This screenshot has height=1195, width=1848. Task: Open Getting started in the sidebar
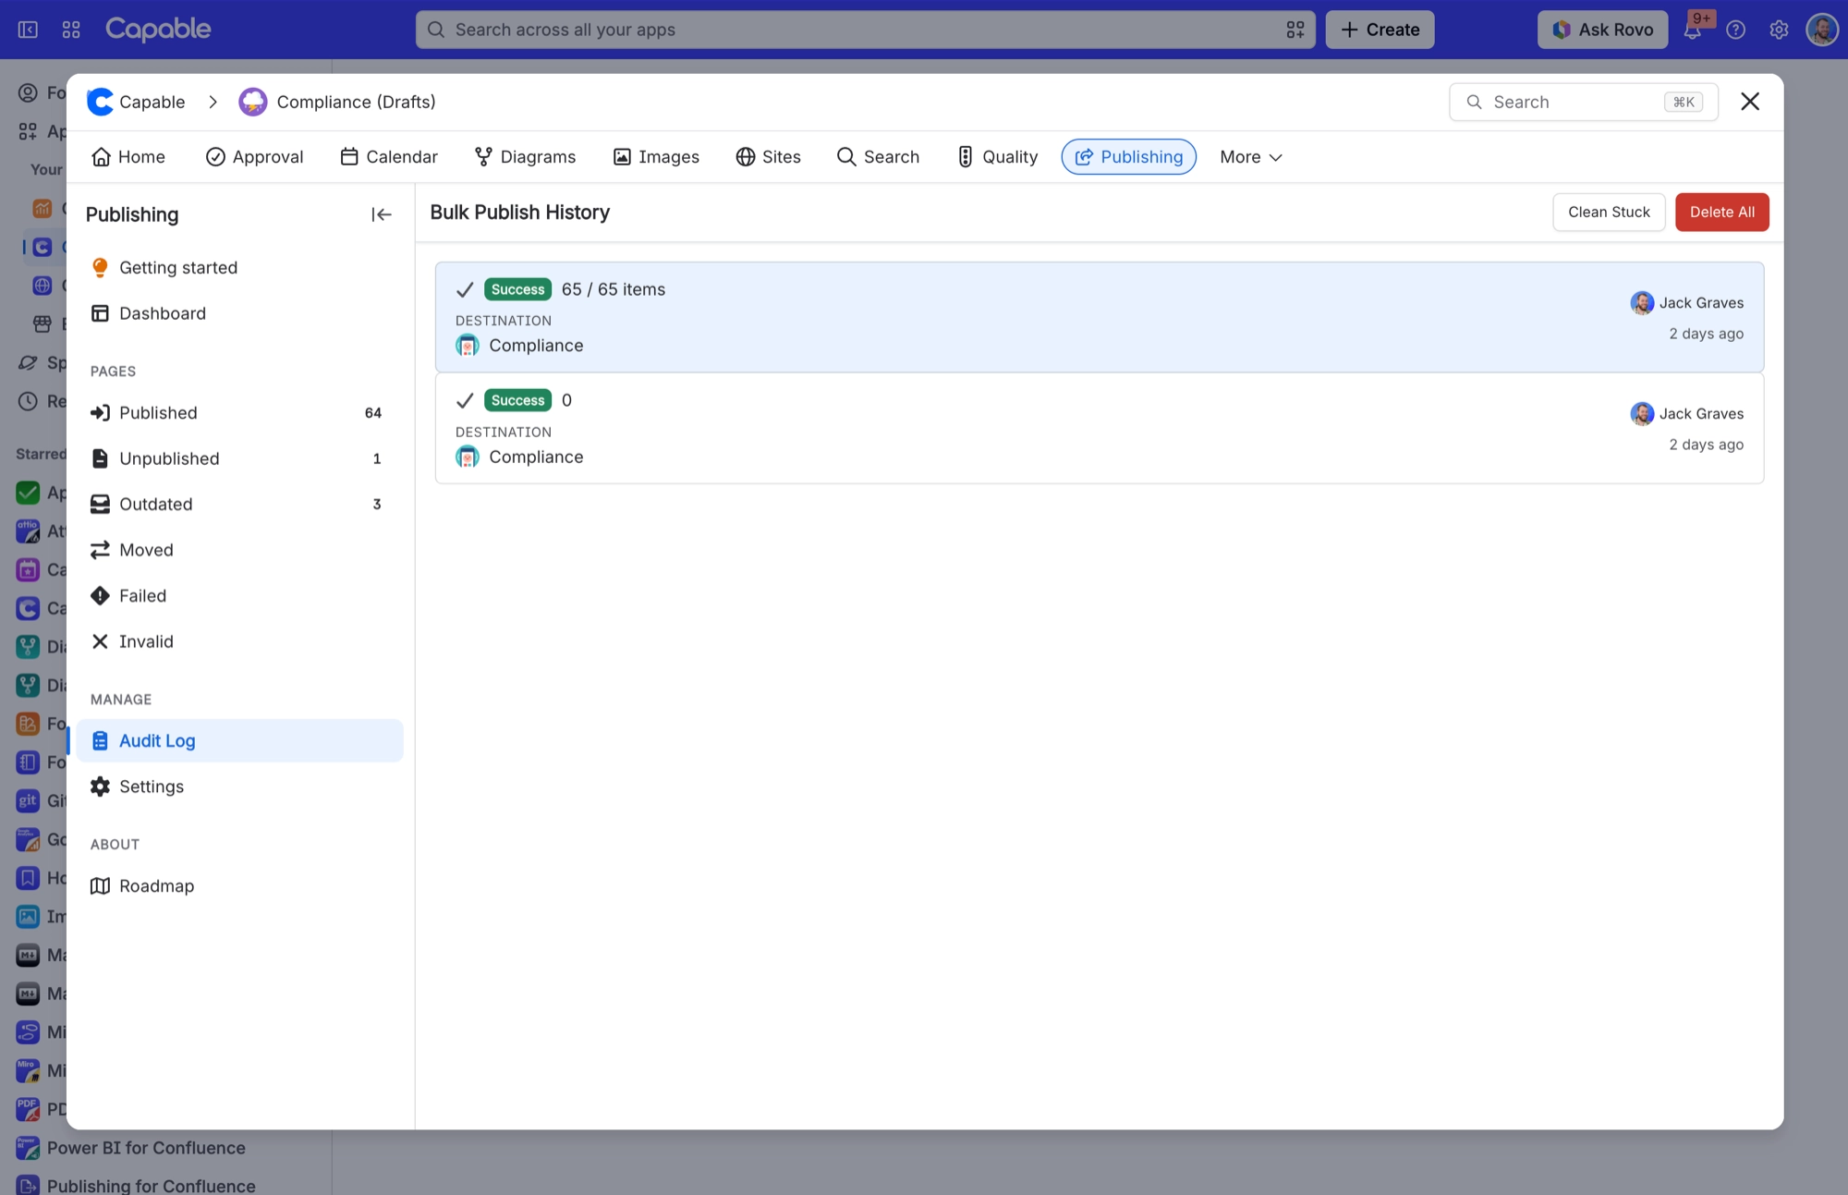pos(240,267)
